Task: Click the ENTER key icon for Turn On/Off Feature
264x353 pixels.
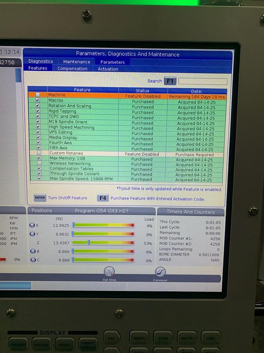Action: pos(40,198)
